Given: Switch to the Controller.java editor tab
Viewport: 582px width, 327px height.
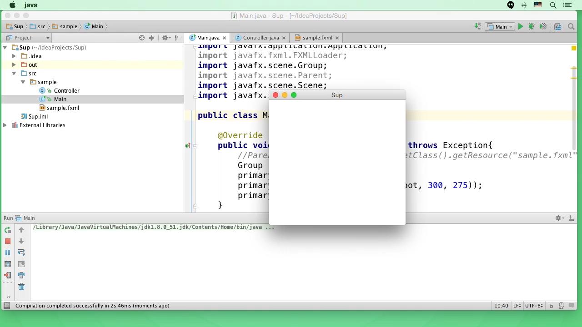Looking at the screenshot, I should (261, 38).
